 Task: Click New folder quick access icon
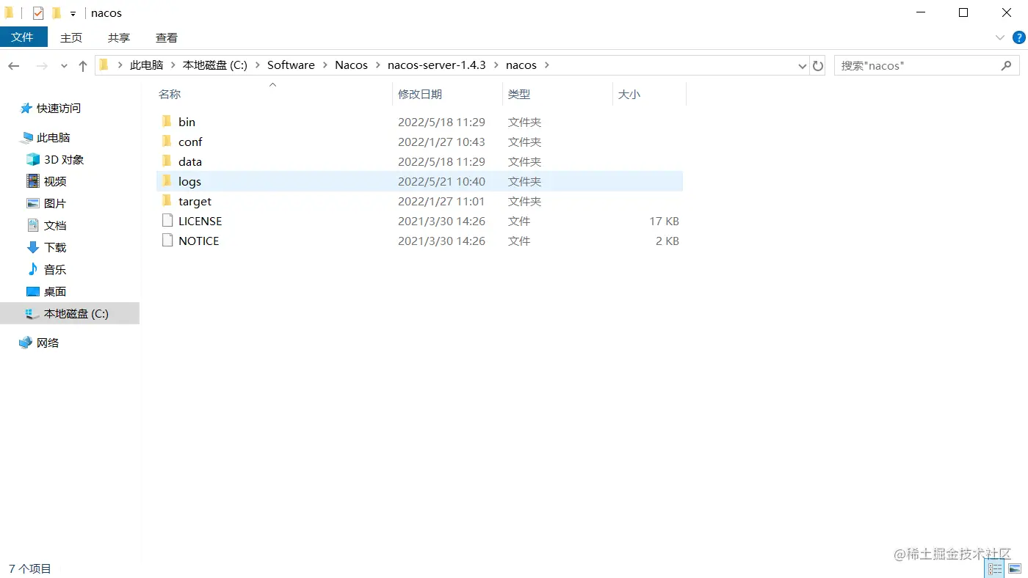pos(57,13)
